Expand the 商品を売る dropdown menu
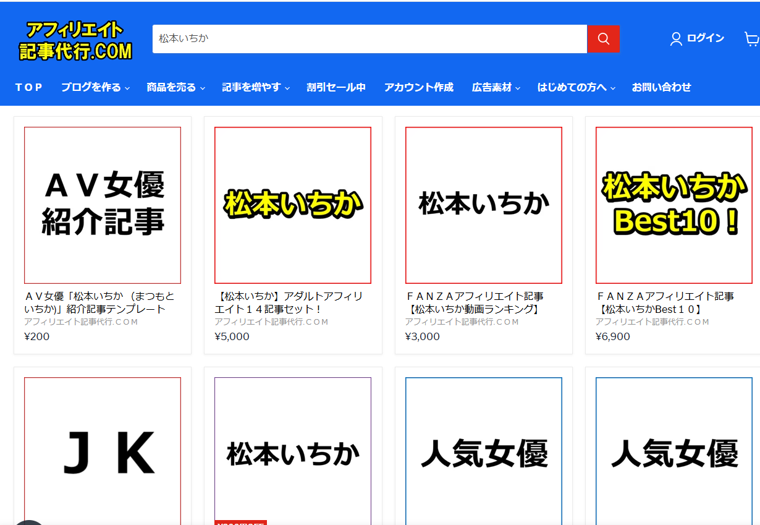 175,87
